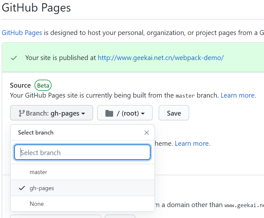Click the folder icon in root dropdown
Screen dimensions: 264x218
click(109, 113)
